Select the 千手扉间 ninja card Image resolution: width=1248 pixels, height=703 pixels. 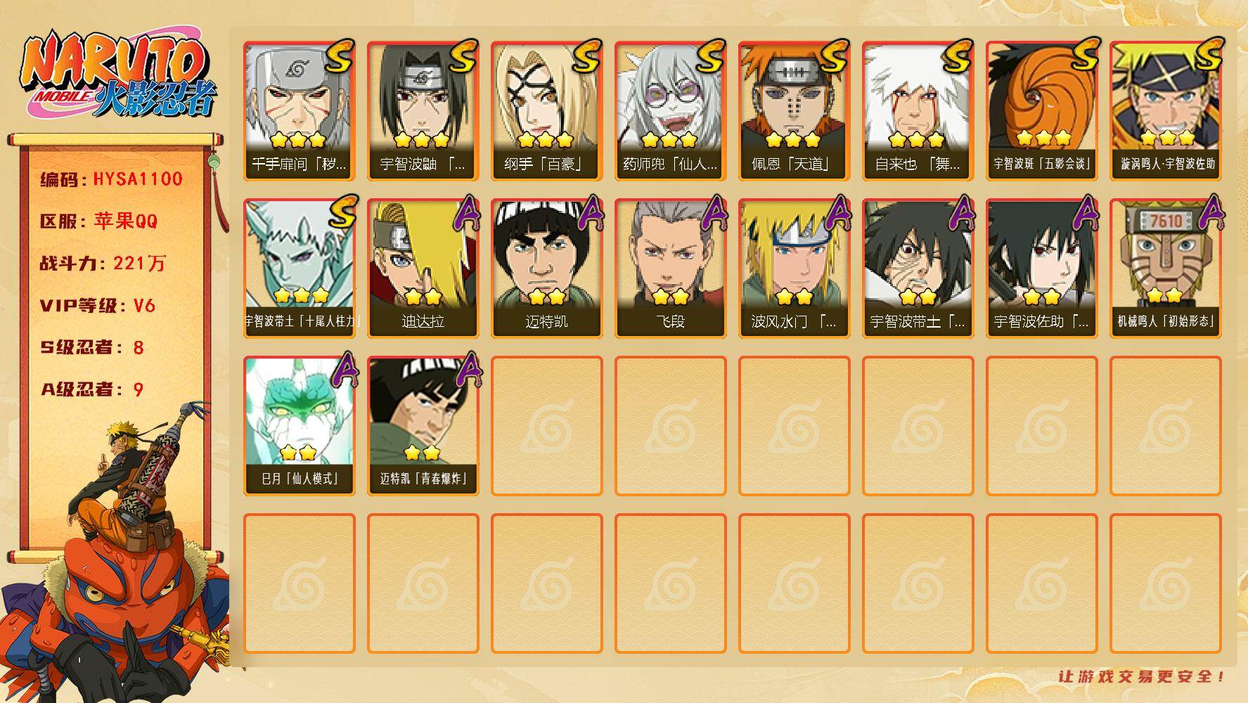[299, 111]
